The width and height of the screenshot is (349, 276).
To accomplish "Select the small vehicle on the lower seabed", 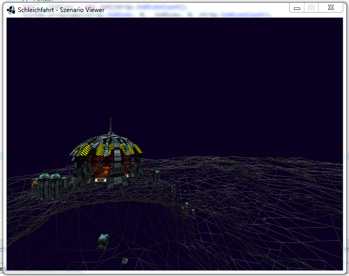I will (x=103, y=241).
